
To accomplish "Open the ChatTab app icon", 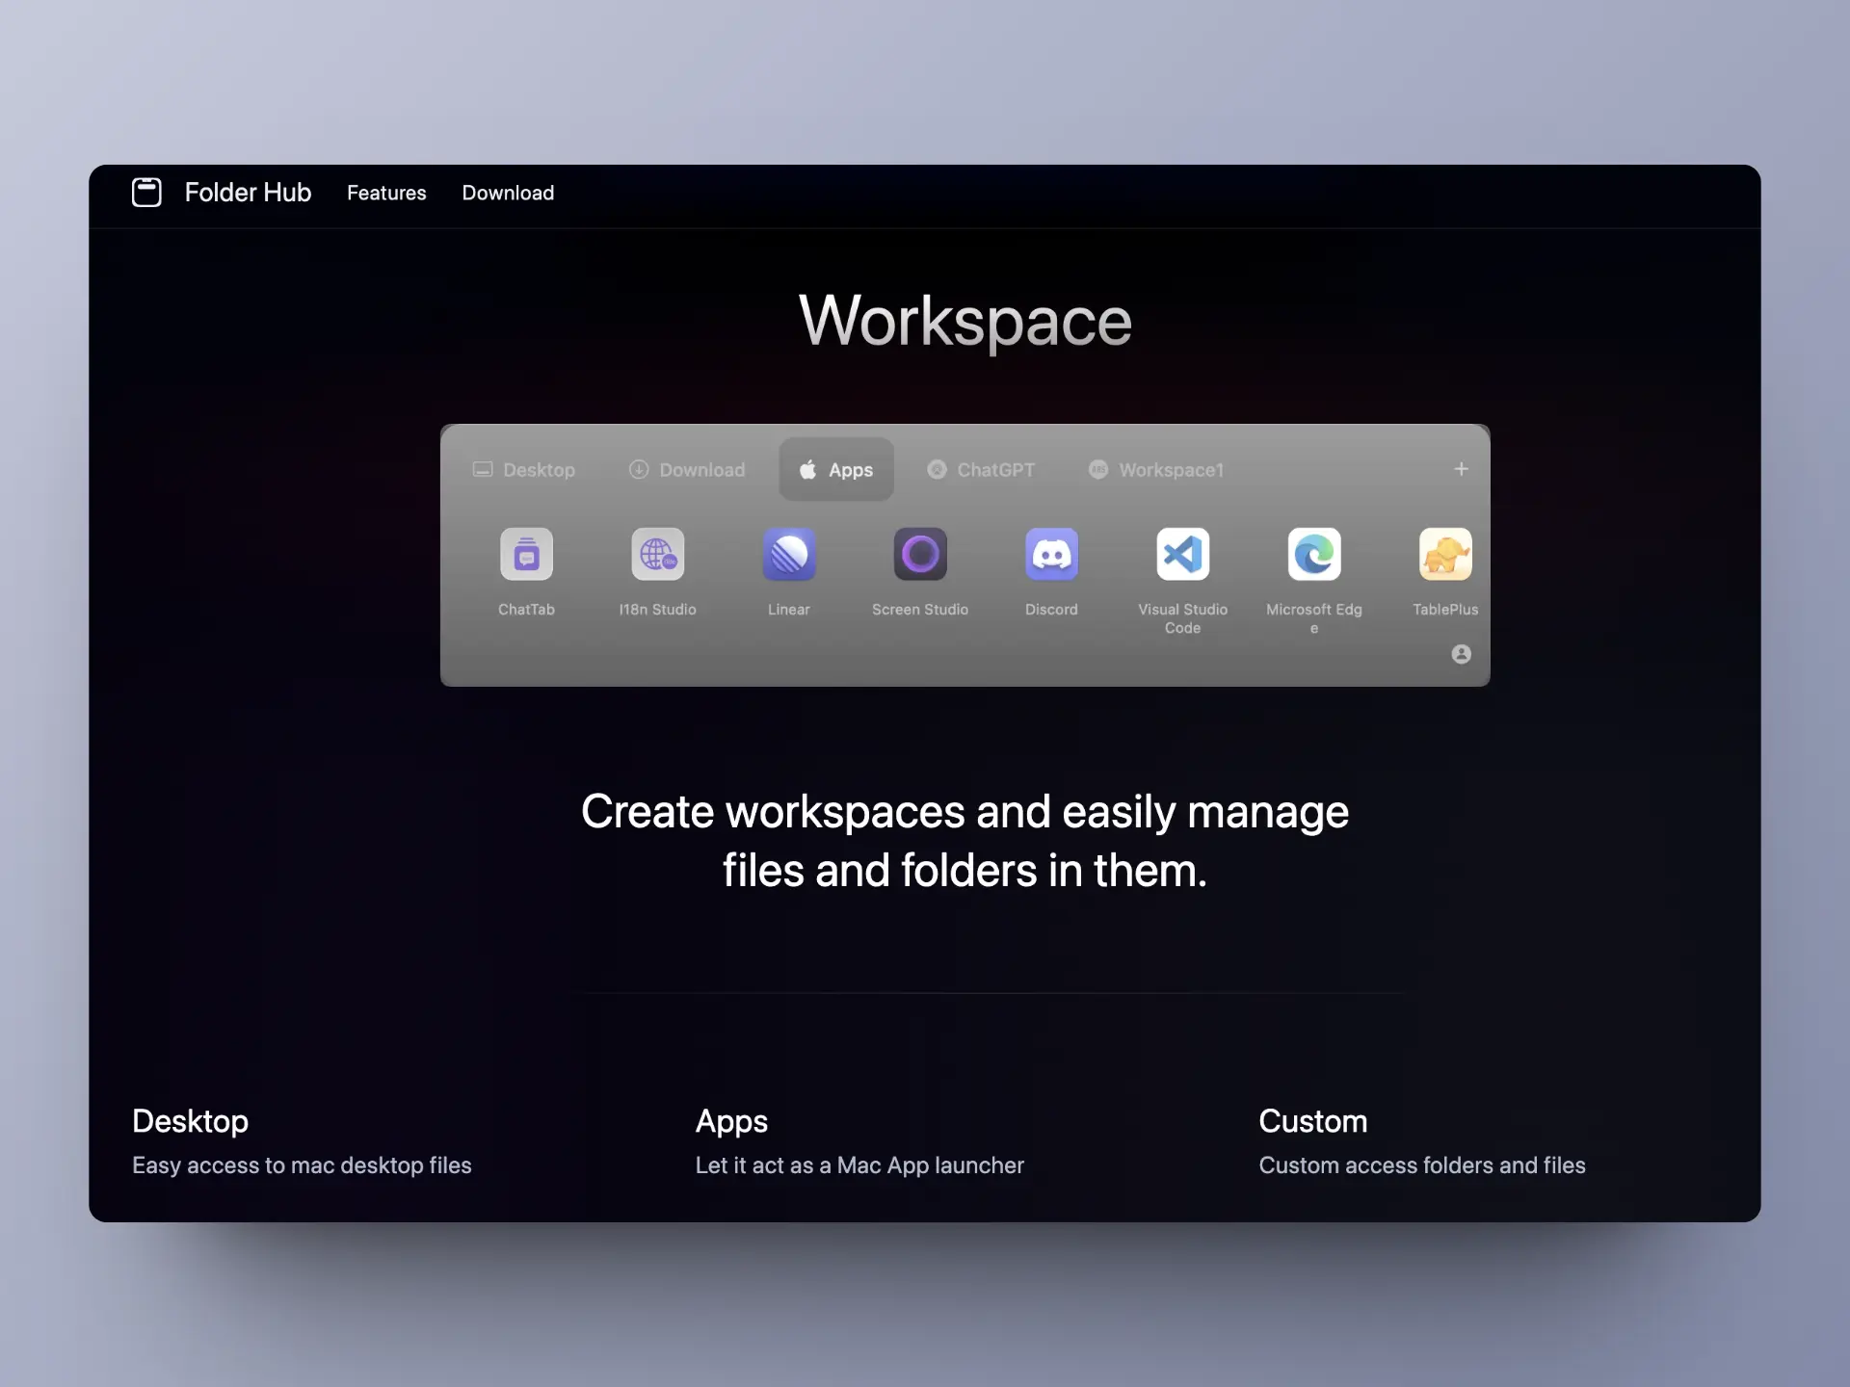I will (x=526, y=554).
